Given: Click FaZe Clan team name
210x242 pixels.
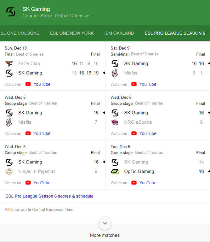Looking at the screenshot, I should tap(29, 63).
